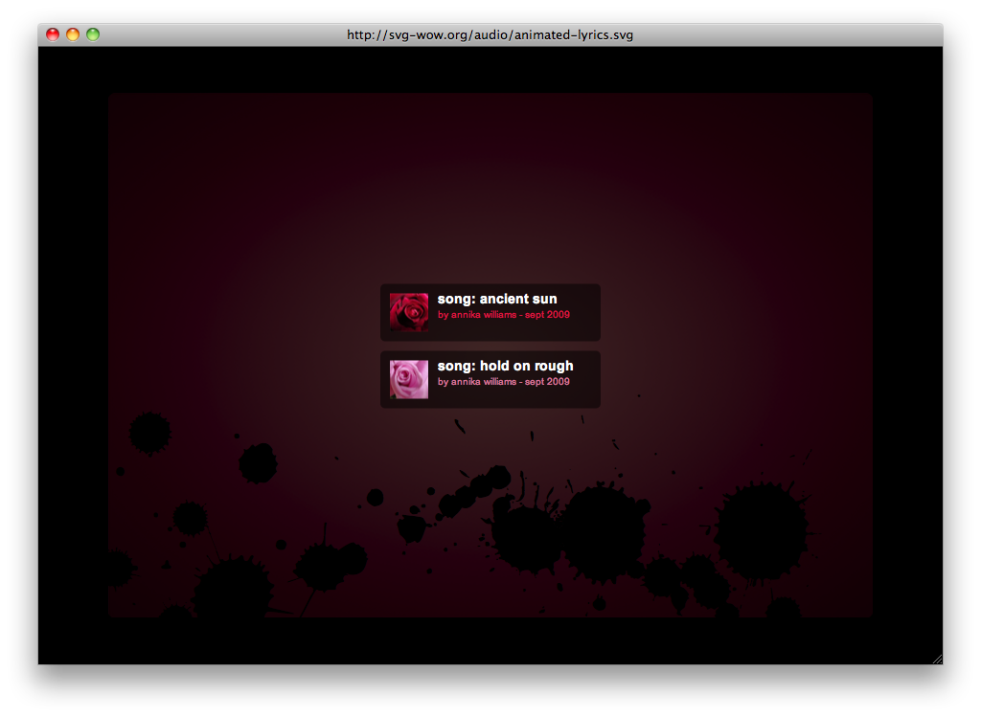The width and height of the screenshot is (981, 717).
Task: Open the ancient sun song panel
Action: (x=490, y=312)
